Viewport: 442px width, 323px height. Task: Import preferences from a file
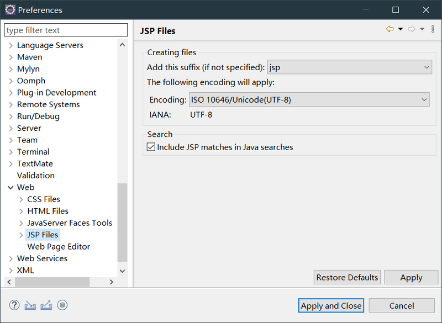tap(30, 304)
